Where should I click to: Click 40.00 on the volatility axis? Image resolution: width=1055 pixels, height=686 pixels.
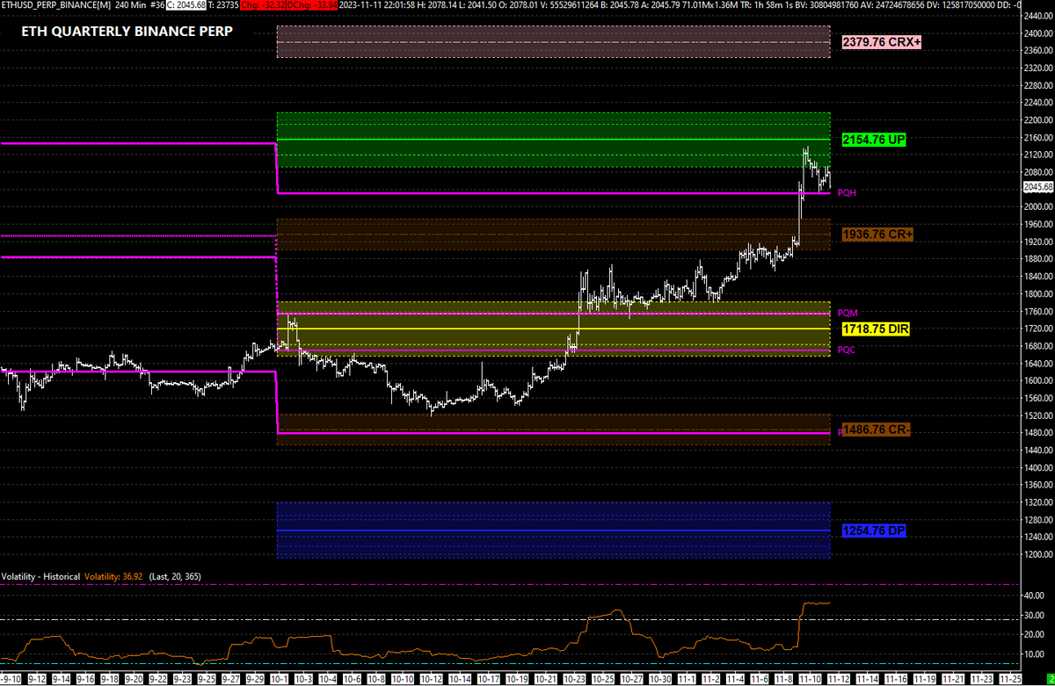[x=1034, y=596]
